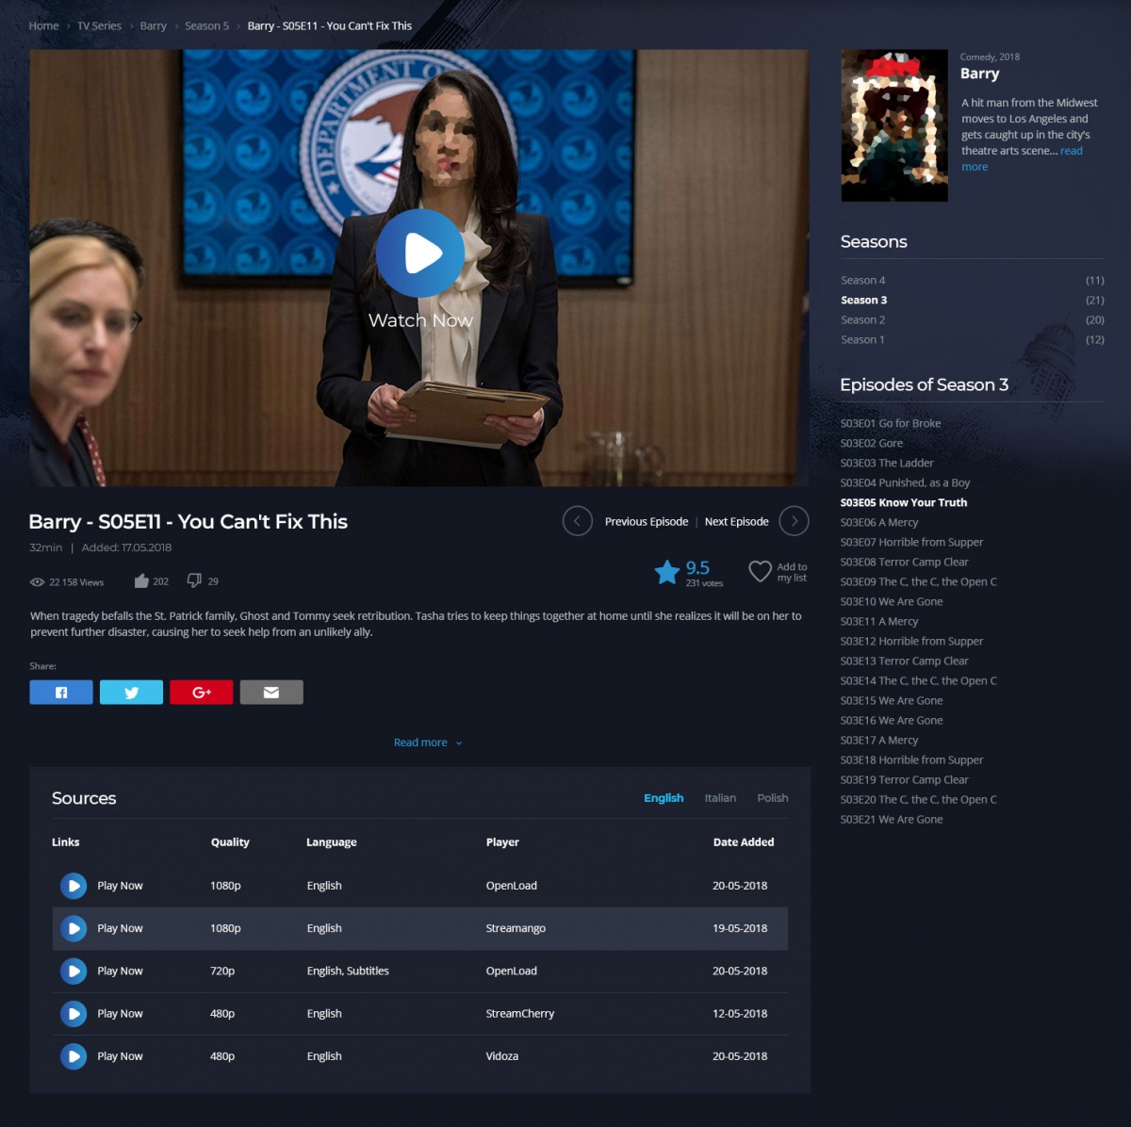1131x1127 pixels.
Task: Switch sources to Polish tab
Action: point(772,798)
